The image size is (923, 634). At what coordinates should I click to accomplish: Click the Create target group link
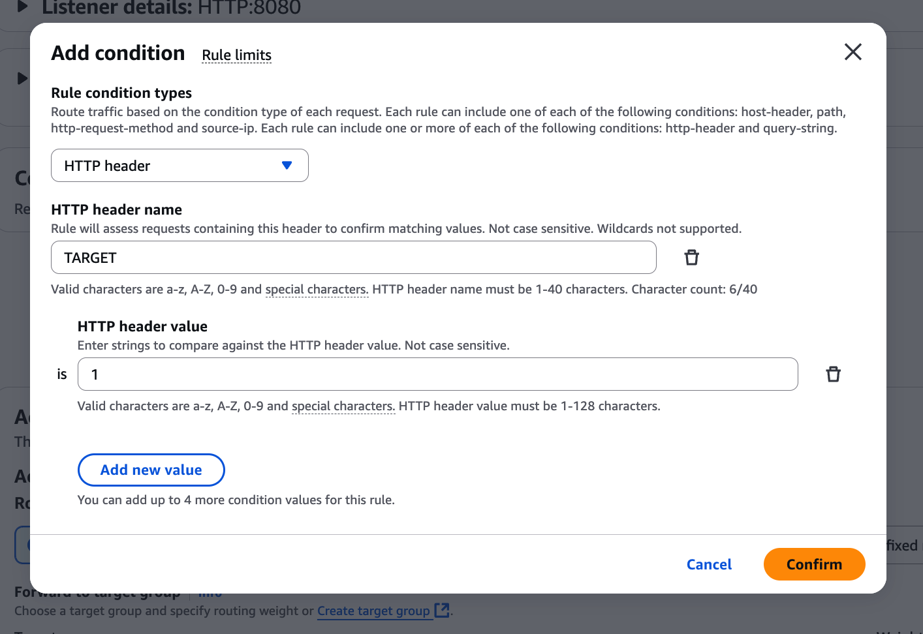pos(373,611)
